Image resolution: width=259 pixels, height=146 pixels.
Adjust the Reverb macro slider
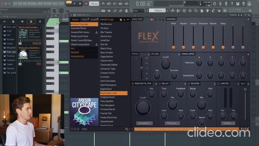point(213,47)
